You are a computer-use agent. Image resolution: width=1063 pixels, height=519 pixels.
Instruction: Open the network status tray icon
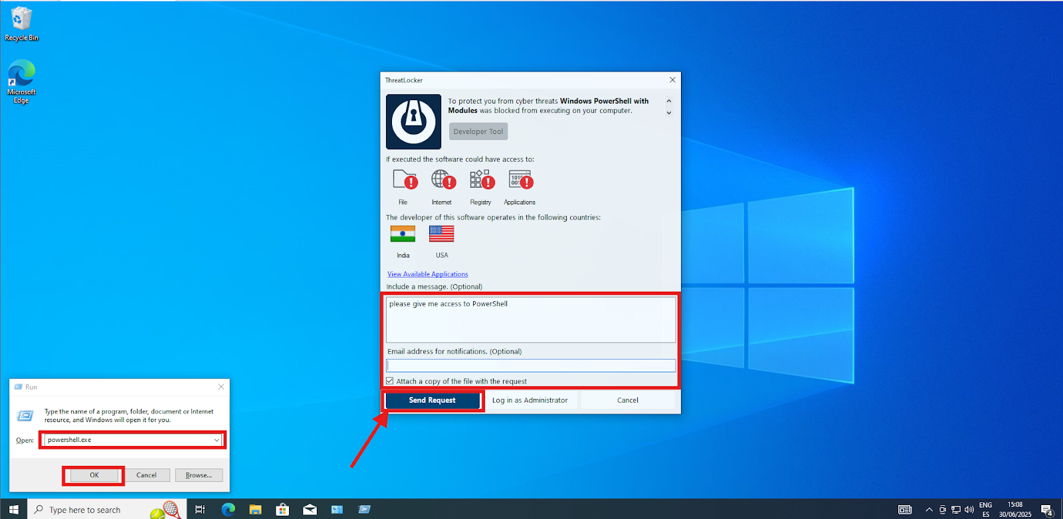tap(955, 510)
